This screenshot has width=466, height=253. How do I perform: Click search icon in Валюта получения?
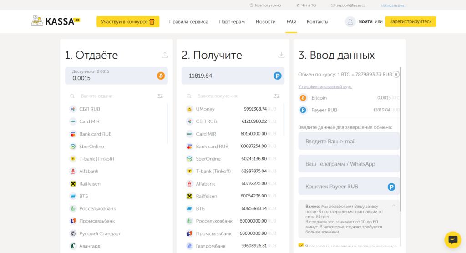[x=189, y=96]
